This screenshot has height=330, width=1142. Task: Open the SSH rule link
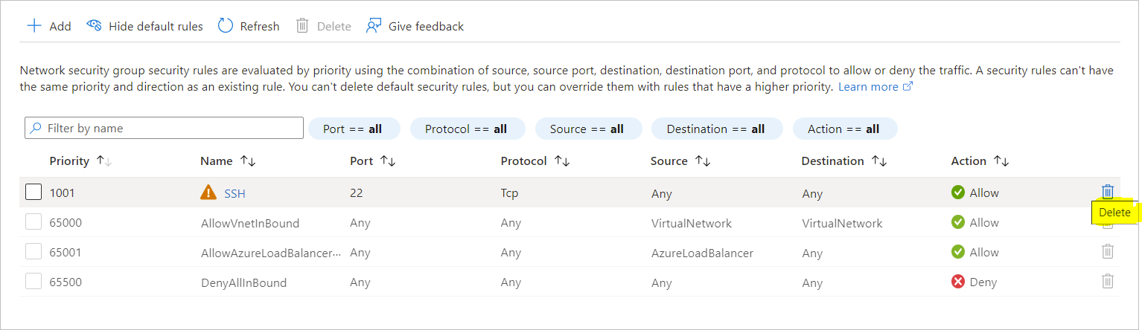[235, 193]
